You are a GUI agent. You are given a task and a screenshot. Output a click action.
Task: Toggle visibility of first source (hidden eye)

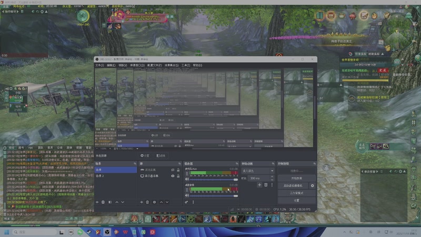pyautogui.click(x=173, y=170)
